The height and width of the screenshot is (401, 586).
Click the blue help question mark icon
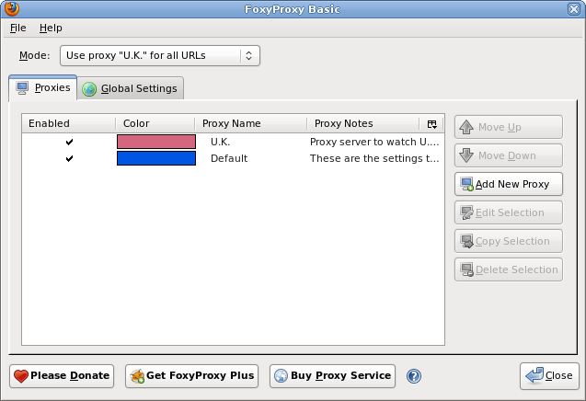pos(414,376)
